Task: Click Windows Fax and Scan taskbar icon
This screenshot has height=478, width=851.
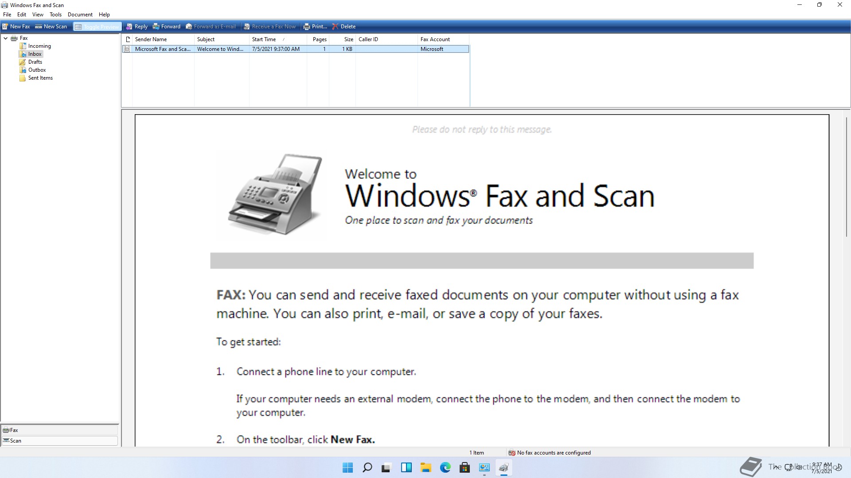Action: [504, 467]
